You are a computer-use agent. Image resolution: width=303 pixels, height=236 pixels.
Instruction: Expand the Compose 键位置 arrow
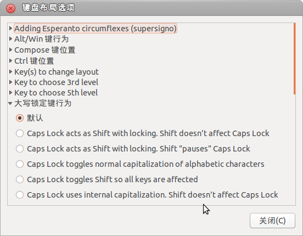[10, 50]
